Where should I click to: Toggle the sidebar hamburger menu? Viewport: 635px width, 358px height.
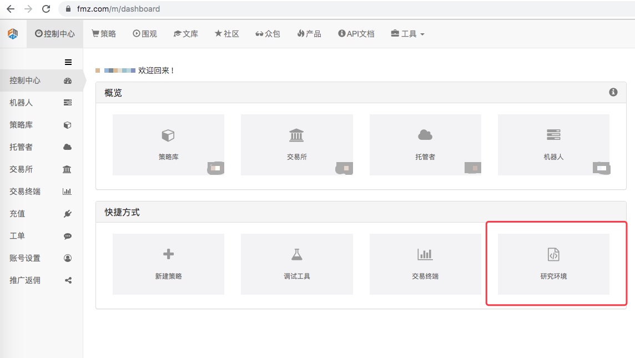pos(68,62)
